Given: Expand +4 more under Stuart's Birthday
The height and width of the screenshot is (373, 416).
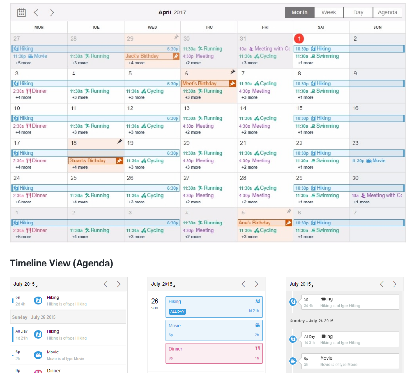Looking at the screenshot, I should (80, 167).
